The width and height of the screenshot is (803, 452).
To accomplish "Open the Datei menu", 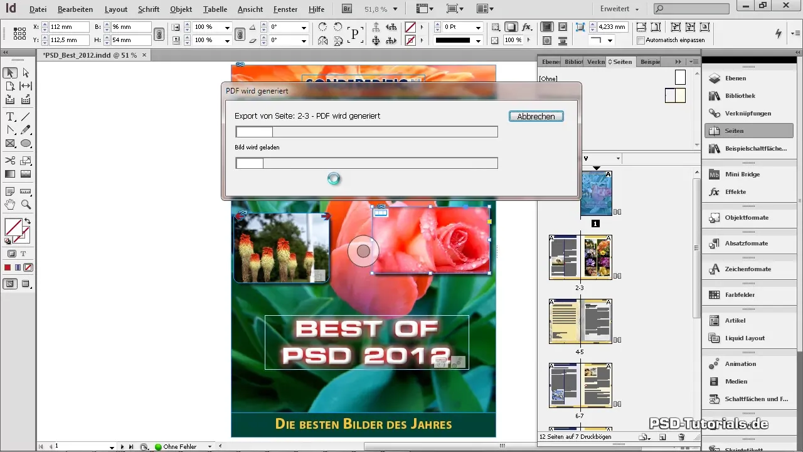I will coord(38,9).
